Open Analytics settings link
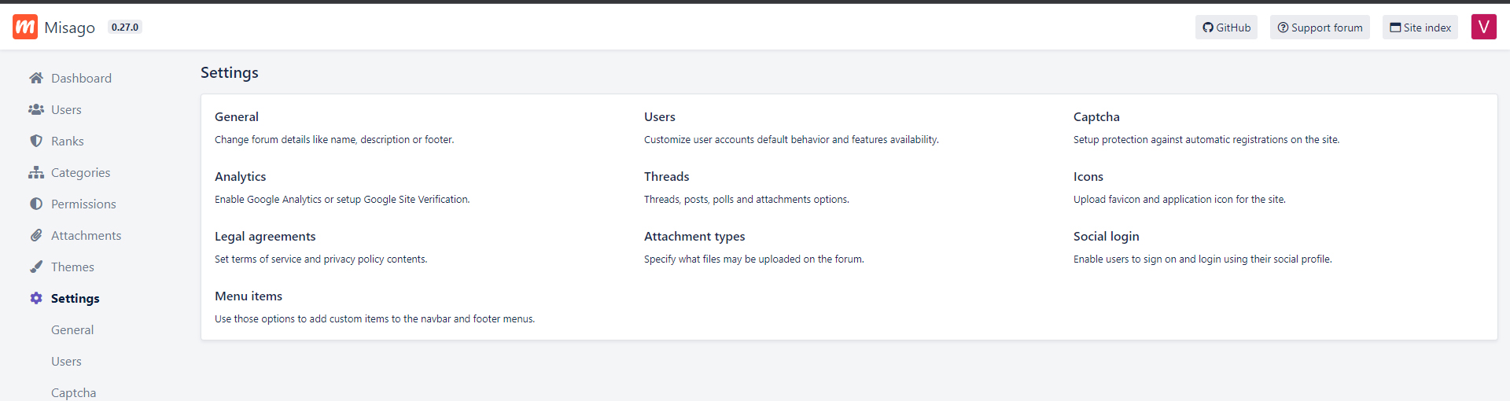 pos(240,176)
